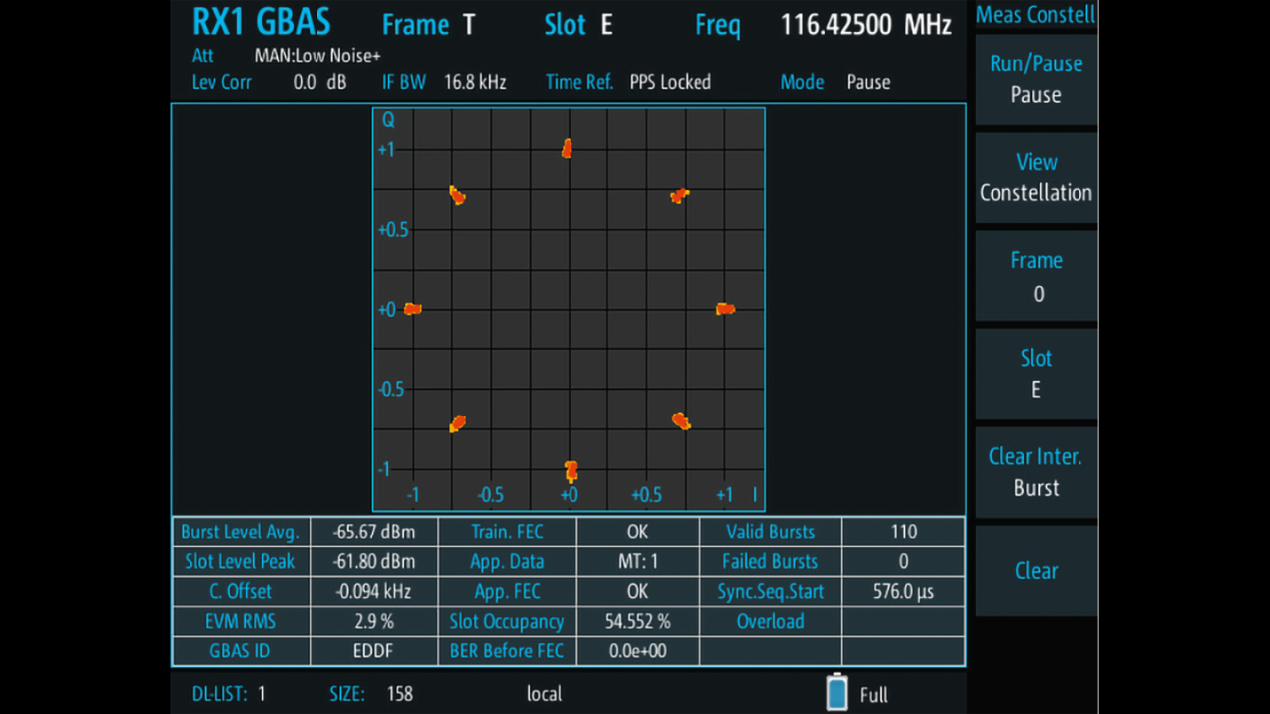Open the View Constellation softkey
The width and height of the screenshot is (1270, 714).
1036,178
